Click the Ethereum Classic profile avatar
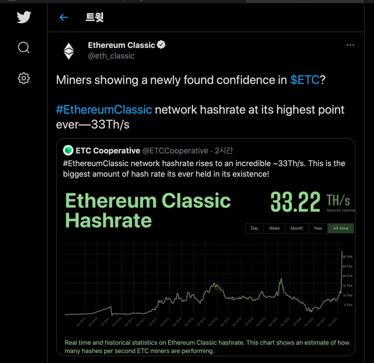Image resolution: width=374 pixels, height=363 pixels. (69, 51)
